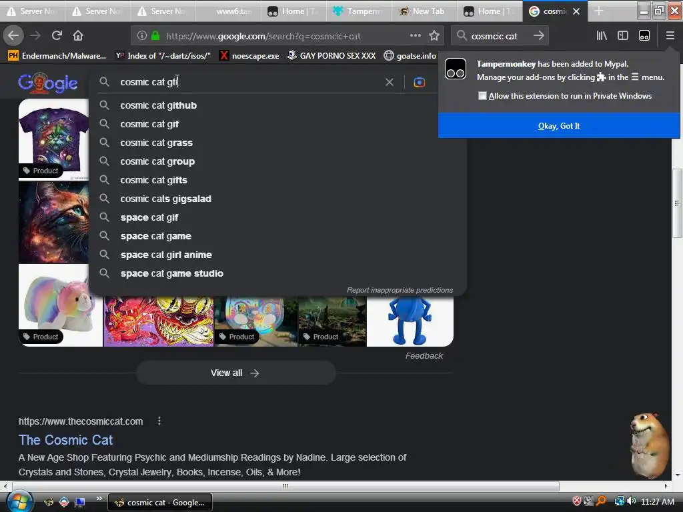Select the space cat game suggestion
683x512 pixels.
click(x=277, y=237)
